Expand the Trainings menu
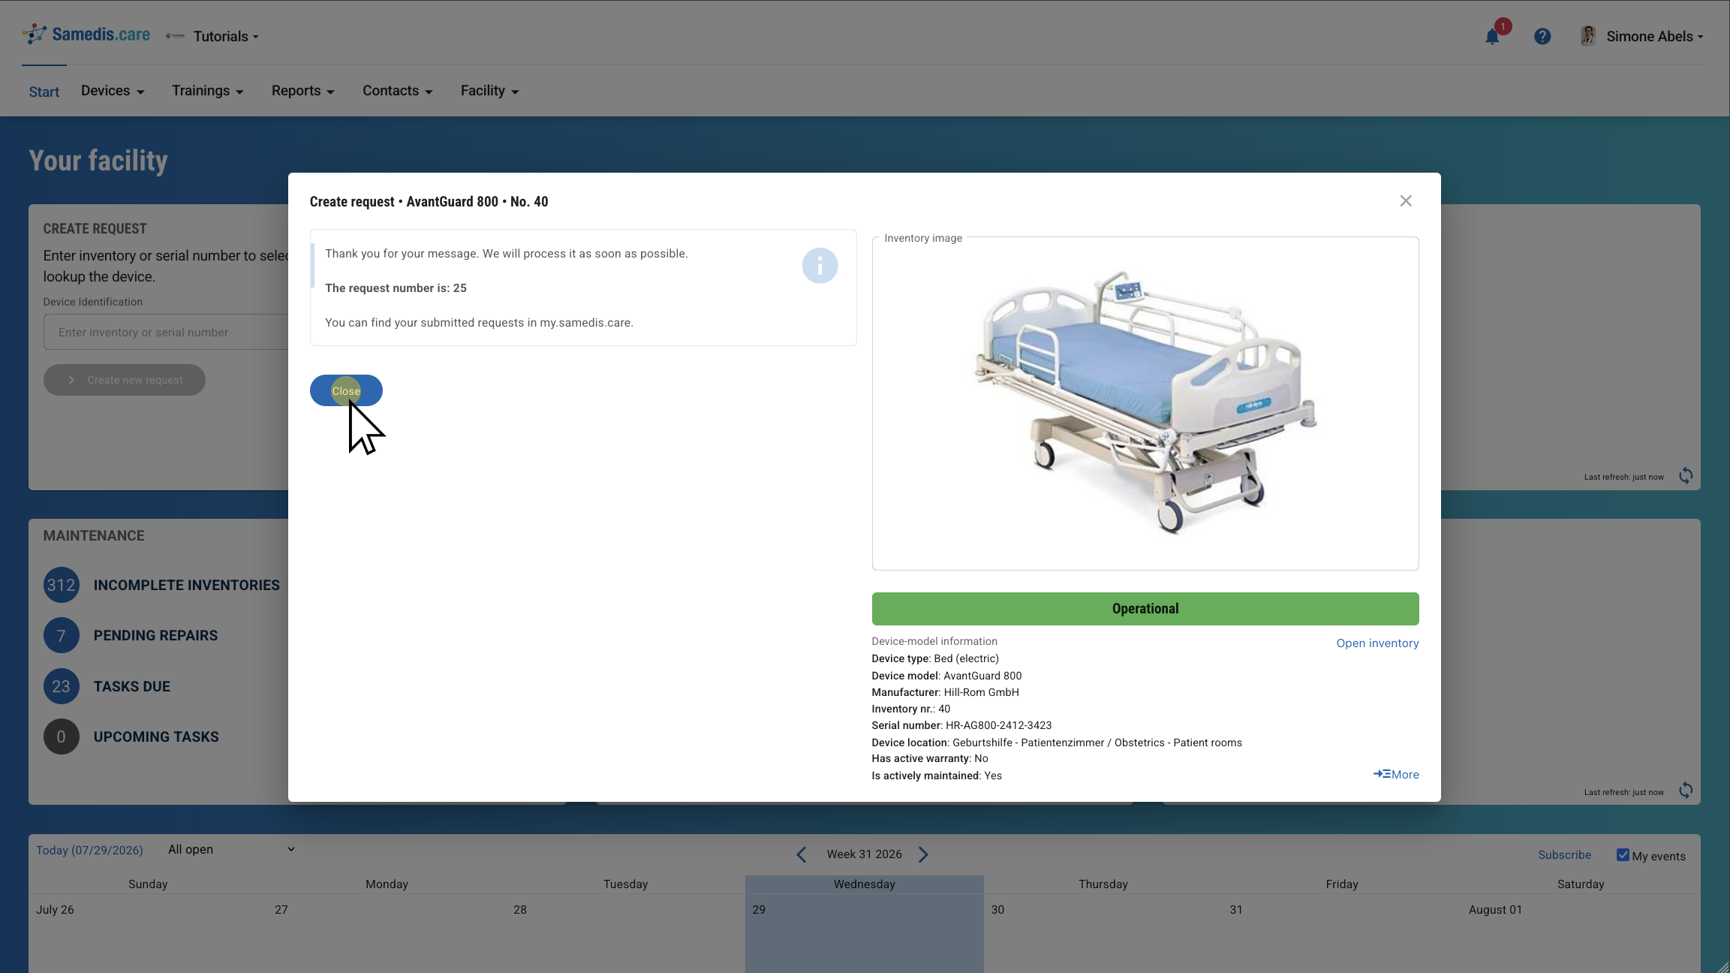 coord(208,91)
